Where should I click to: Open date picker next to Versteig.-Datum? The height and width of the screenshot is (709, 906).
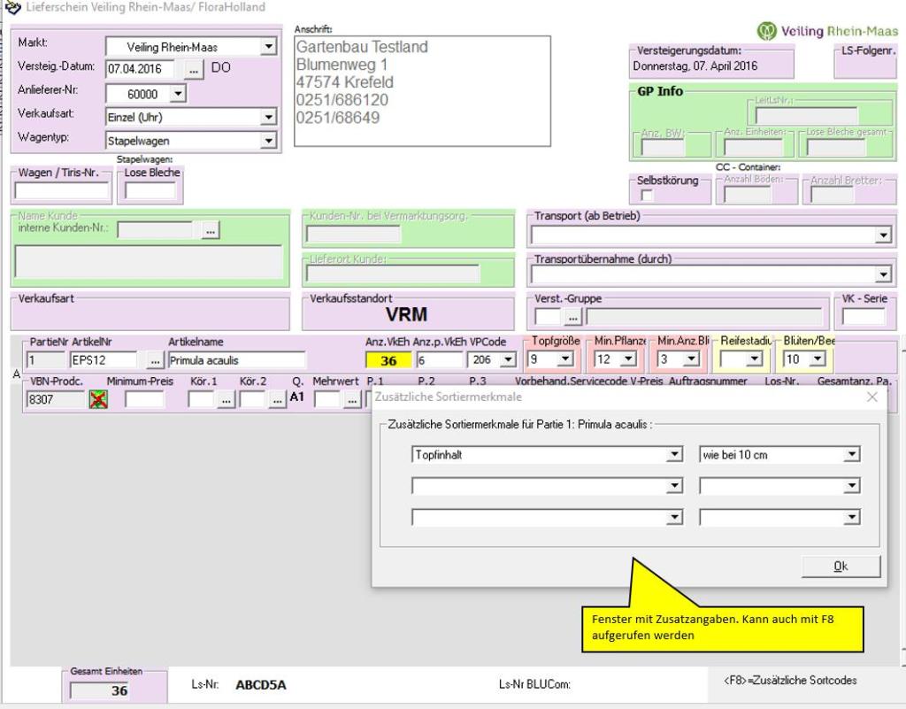[194, 68]
